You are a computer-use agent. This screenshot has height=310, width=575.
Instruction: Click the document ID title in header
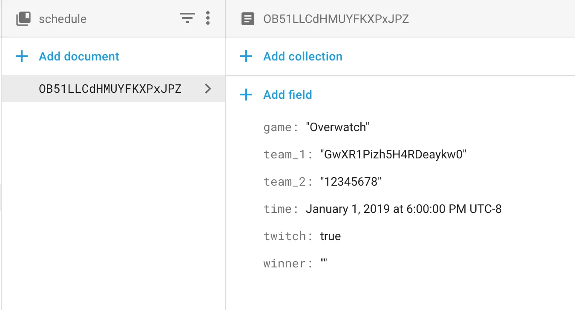(x=336, y=19)
